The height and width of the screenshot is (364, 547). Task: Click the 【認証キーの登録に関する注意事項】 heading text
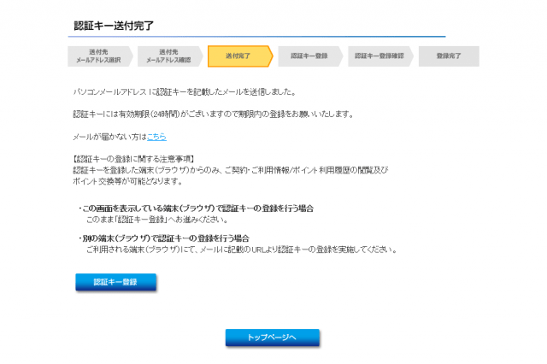coord(133,159)
